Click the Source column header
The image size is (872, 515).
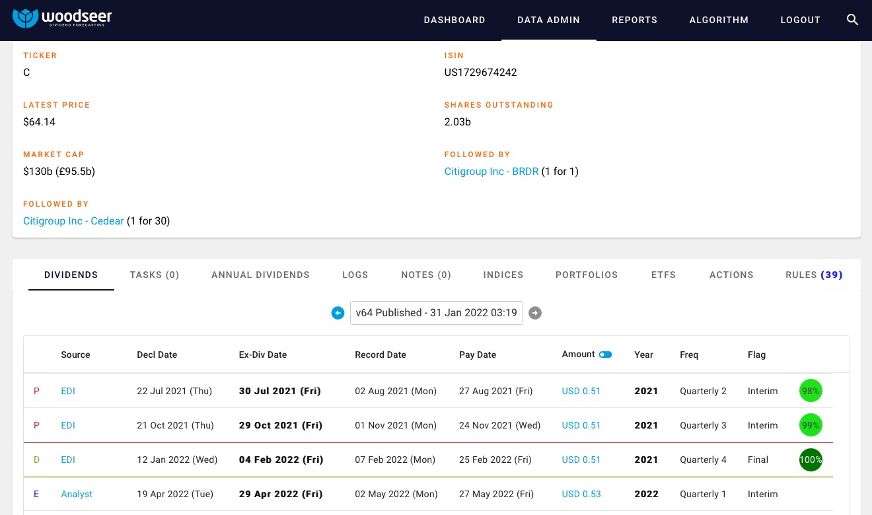[x=75, y=355]
